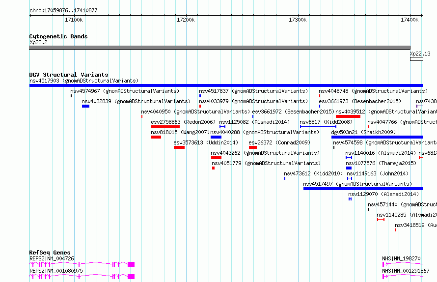Open the nsv4032839 gnomAD variant label
The height and width of the screenshot is (282, 437).
click(136, 101)
